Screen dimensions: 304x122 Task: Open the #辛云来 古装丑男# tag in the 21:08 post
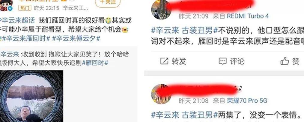tap(185, 115)
